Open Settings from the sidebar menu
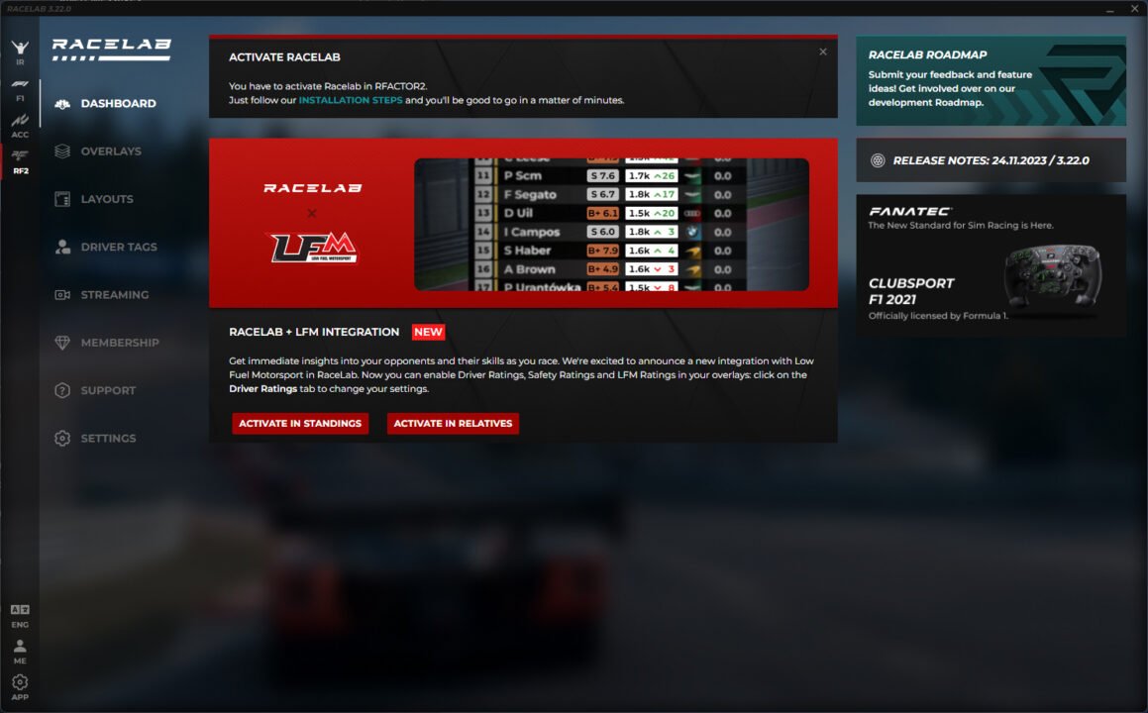 point(108,438)
